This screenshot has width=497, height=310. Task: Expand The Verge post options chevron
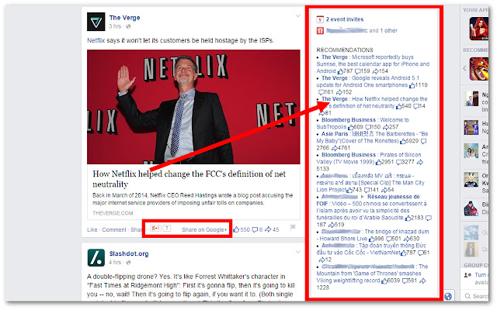coord(297,15)
